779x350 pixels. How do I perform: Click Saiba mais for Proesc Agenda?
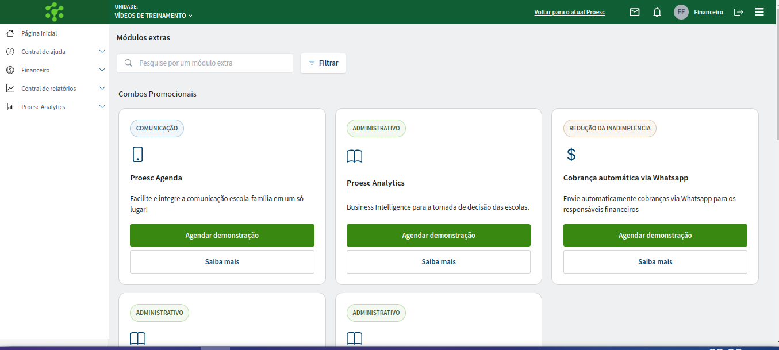coord(222,261)
